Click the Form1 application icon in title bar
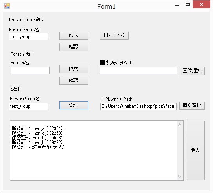The height and width of the screenshot is (193, 213). pyautogui.click(x=7, y=6)
